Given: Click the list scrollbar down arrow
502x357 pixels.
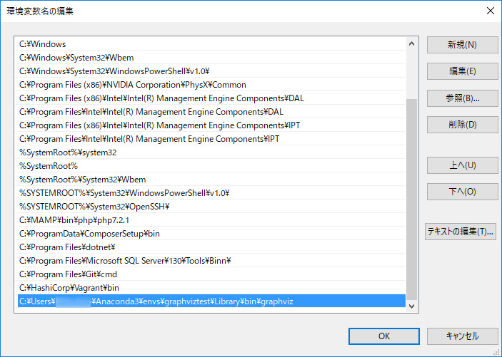Looking at the screenshot, I should [x=412, y=304].
